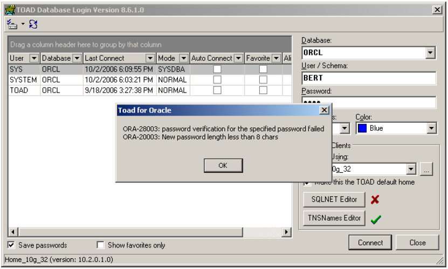Click the blue color swatch in the Color field
448x269 pixels.
pyautogui.click(x=362, y=129)
